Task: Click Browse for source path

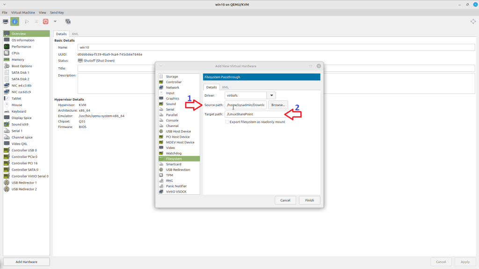Action: coord(278,105)
